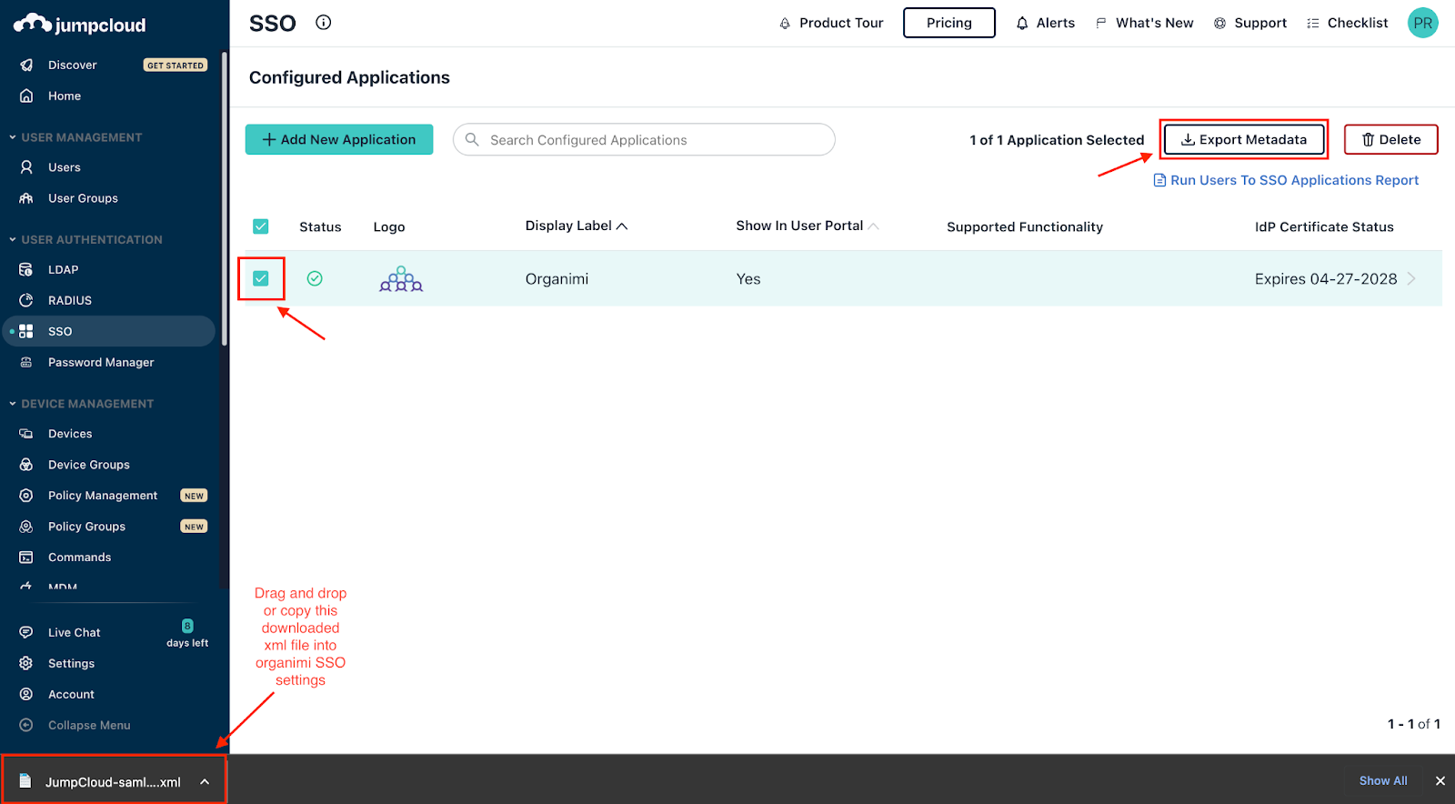Click the Policy Groups icon
This screenshot has height=804, width=1455.
26,527
